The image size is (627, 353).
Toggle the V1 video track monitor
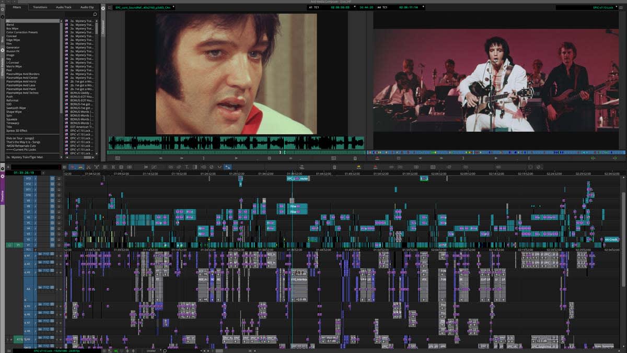pyautogui.click(x=9, y=244)
